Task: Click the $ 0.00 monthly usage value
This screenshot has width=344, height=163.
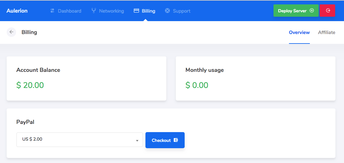Action: pos(197,85)
